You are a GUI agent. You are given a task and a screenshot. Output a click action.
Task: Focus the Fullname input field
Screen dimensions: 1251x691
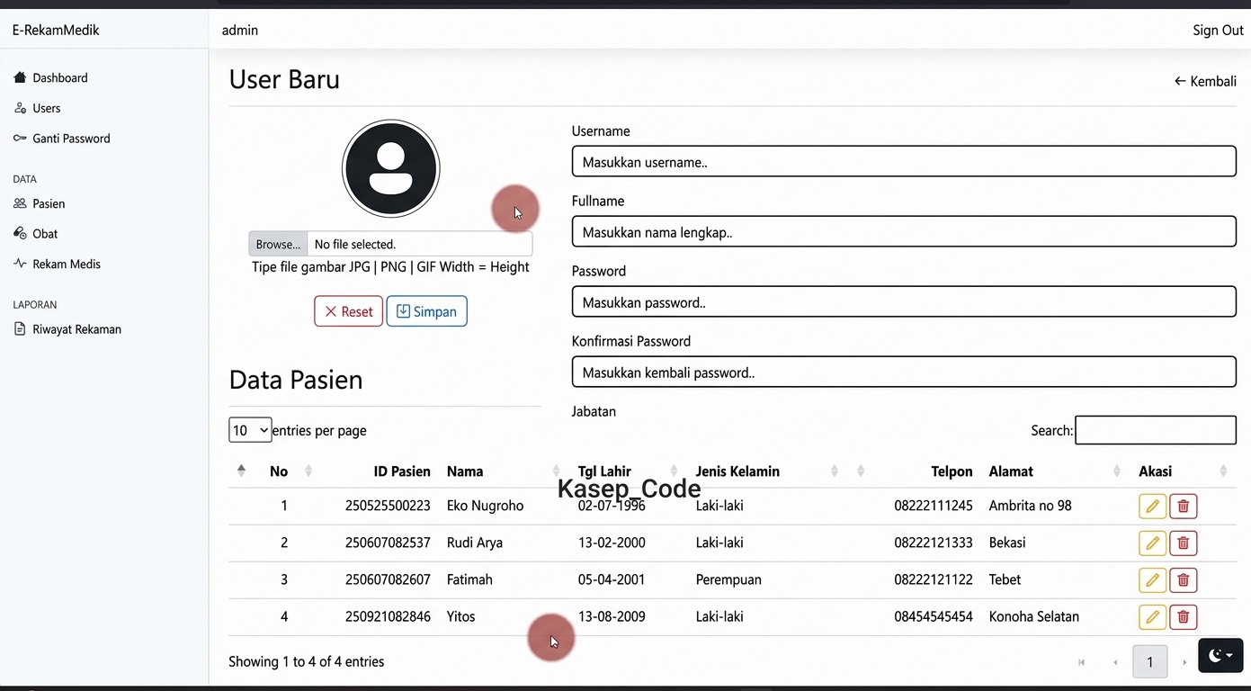point(904,232)
